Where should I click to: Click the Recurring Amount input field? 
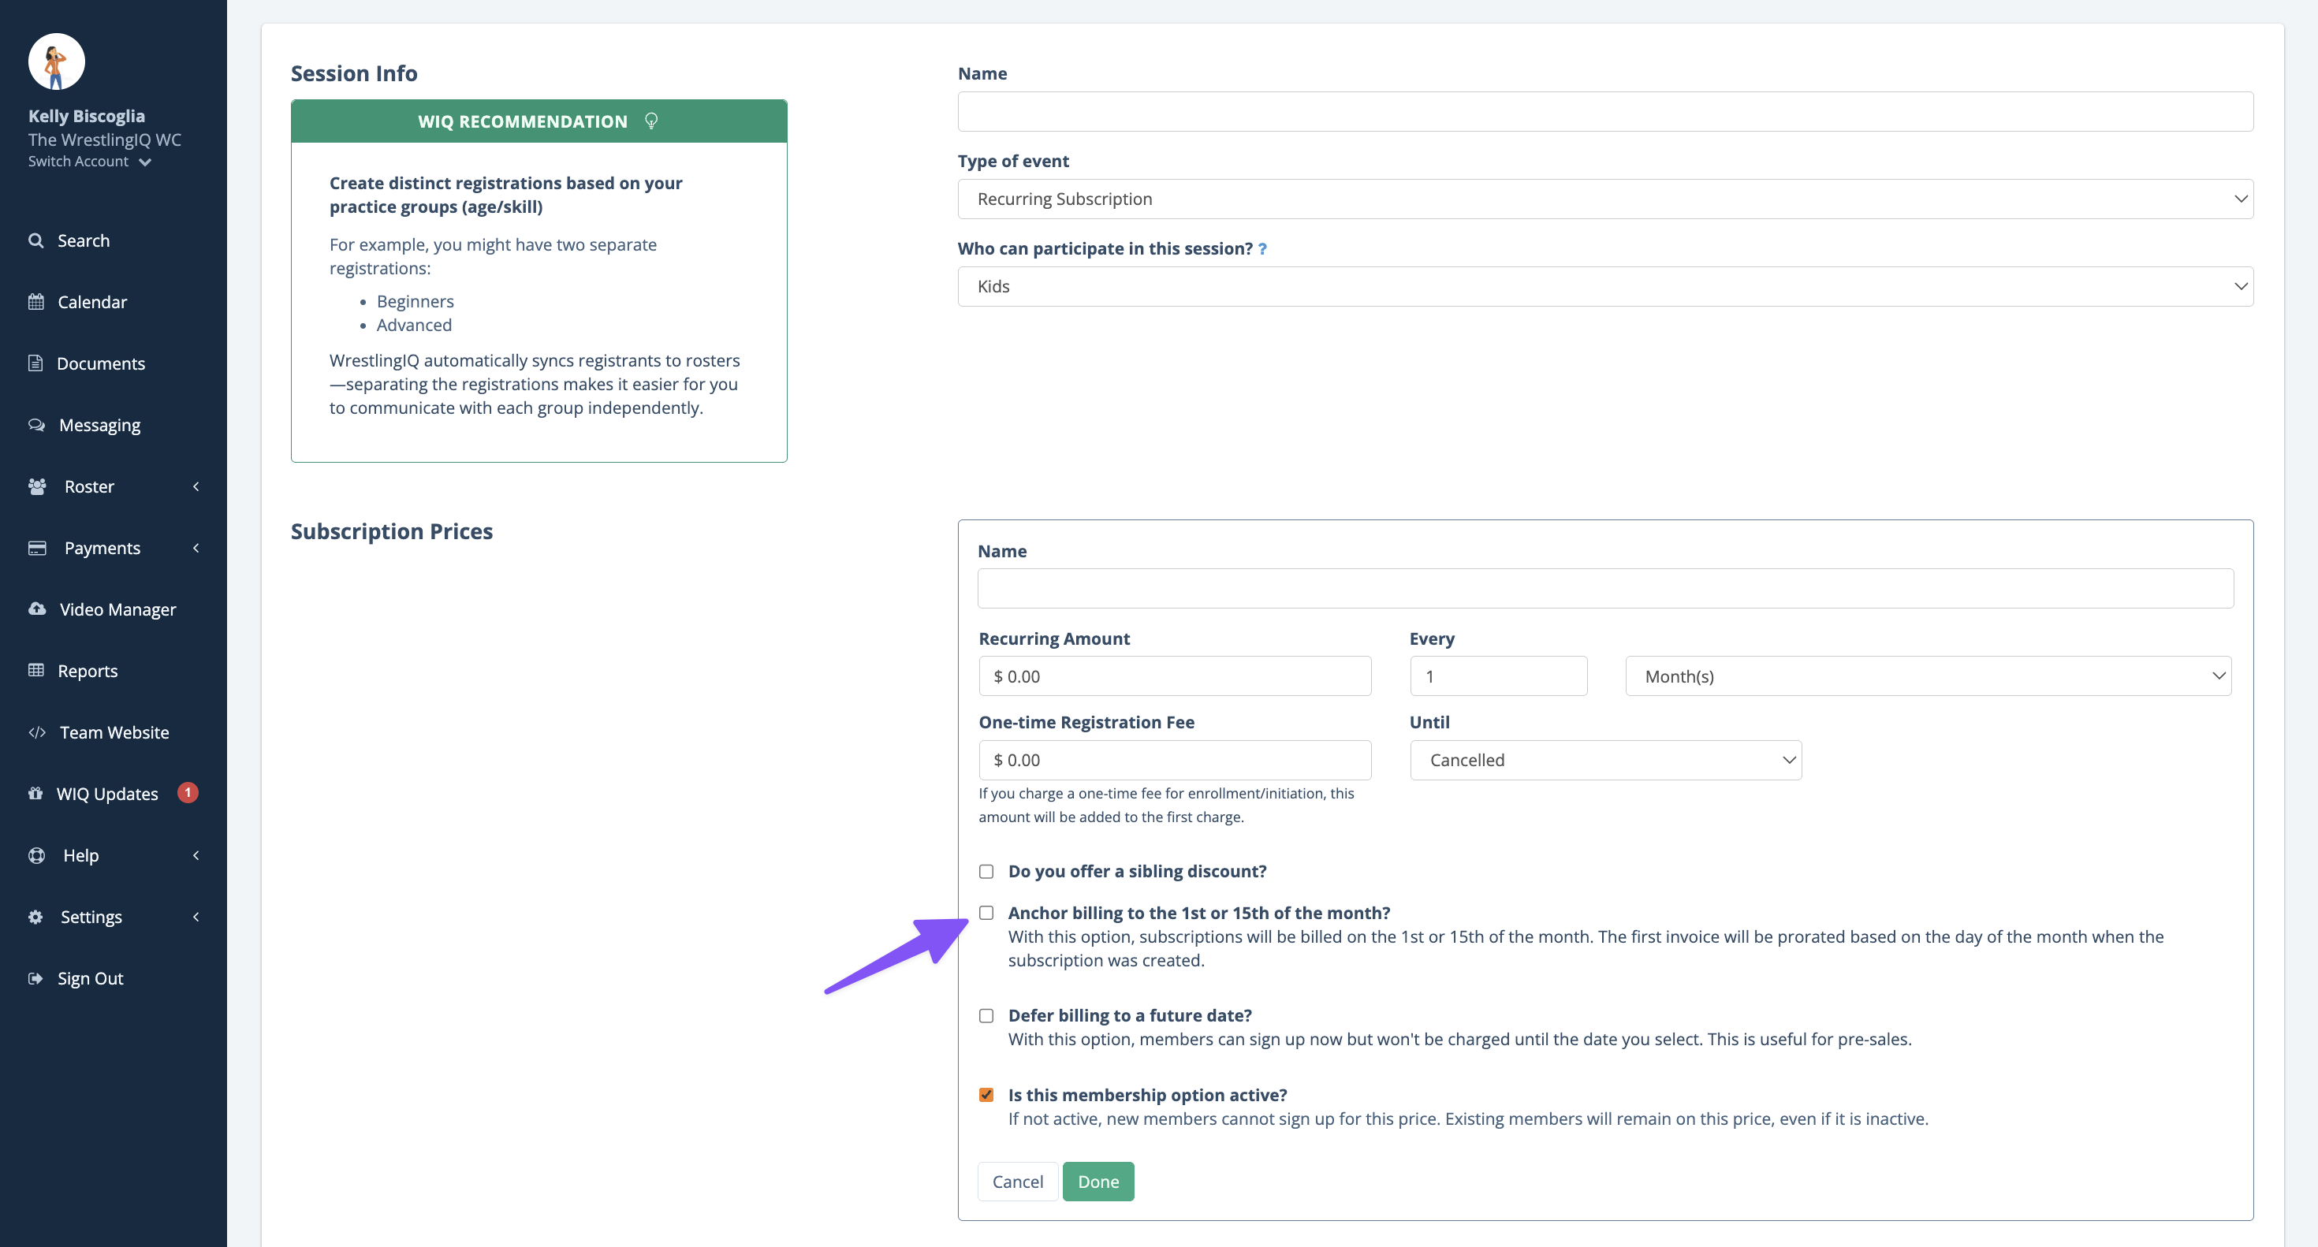[1174, 676]
